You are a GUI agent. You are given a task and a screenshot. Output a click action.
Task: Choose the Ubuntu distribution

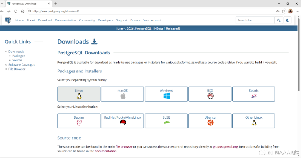click(x=210, y=121)
